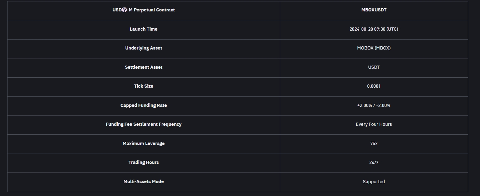Select the Supported value cell
Screen dimensions: 480x196
(x=374, y=182)
